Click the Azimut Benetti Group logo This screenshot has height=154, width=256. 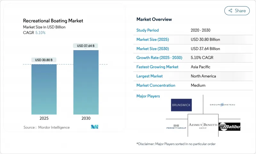coord(203,125)
